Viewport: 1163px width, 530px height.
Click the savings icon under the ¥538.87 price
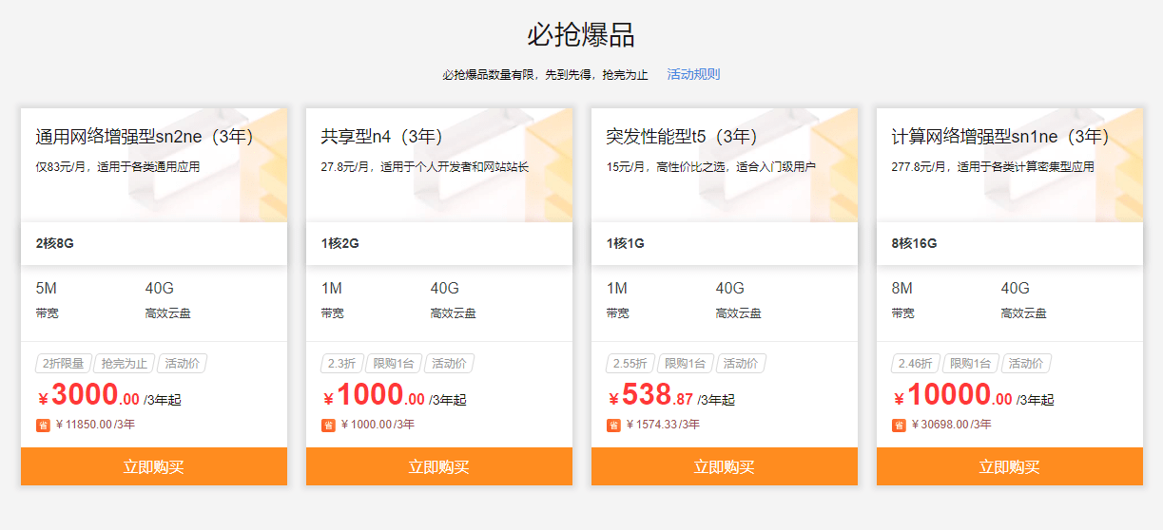(613, 425)
